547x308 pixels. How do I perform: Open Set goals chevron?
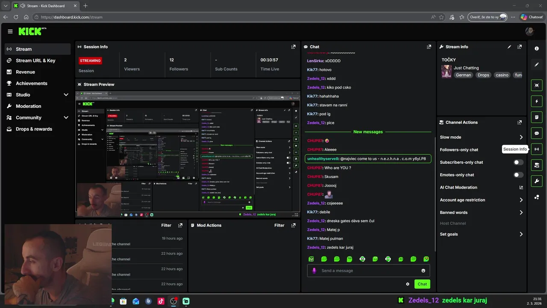(x=521, y=234)
